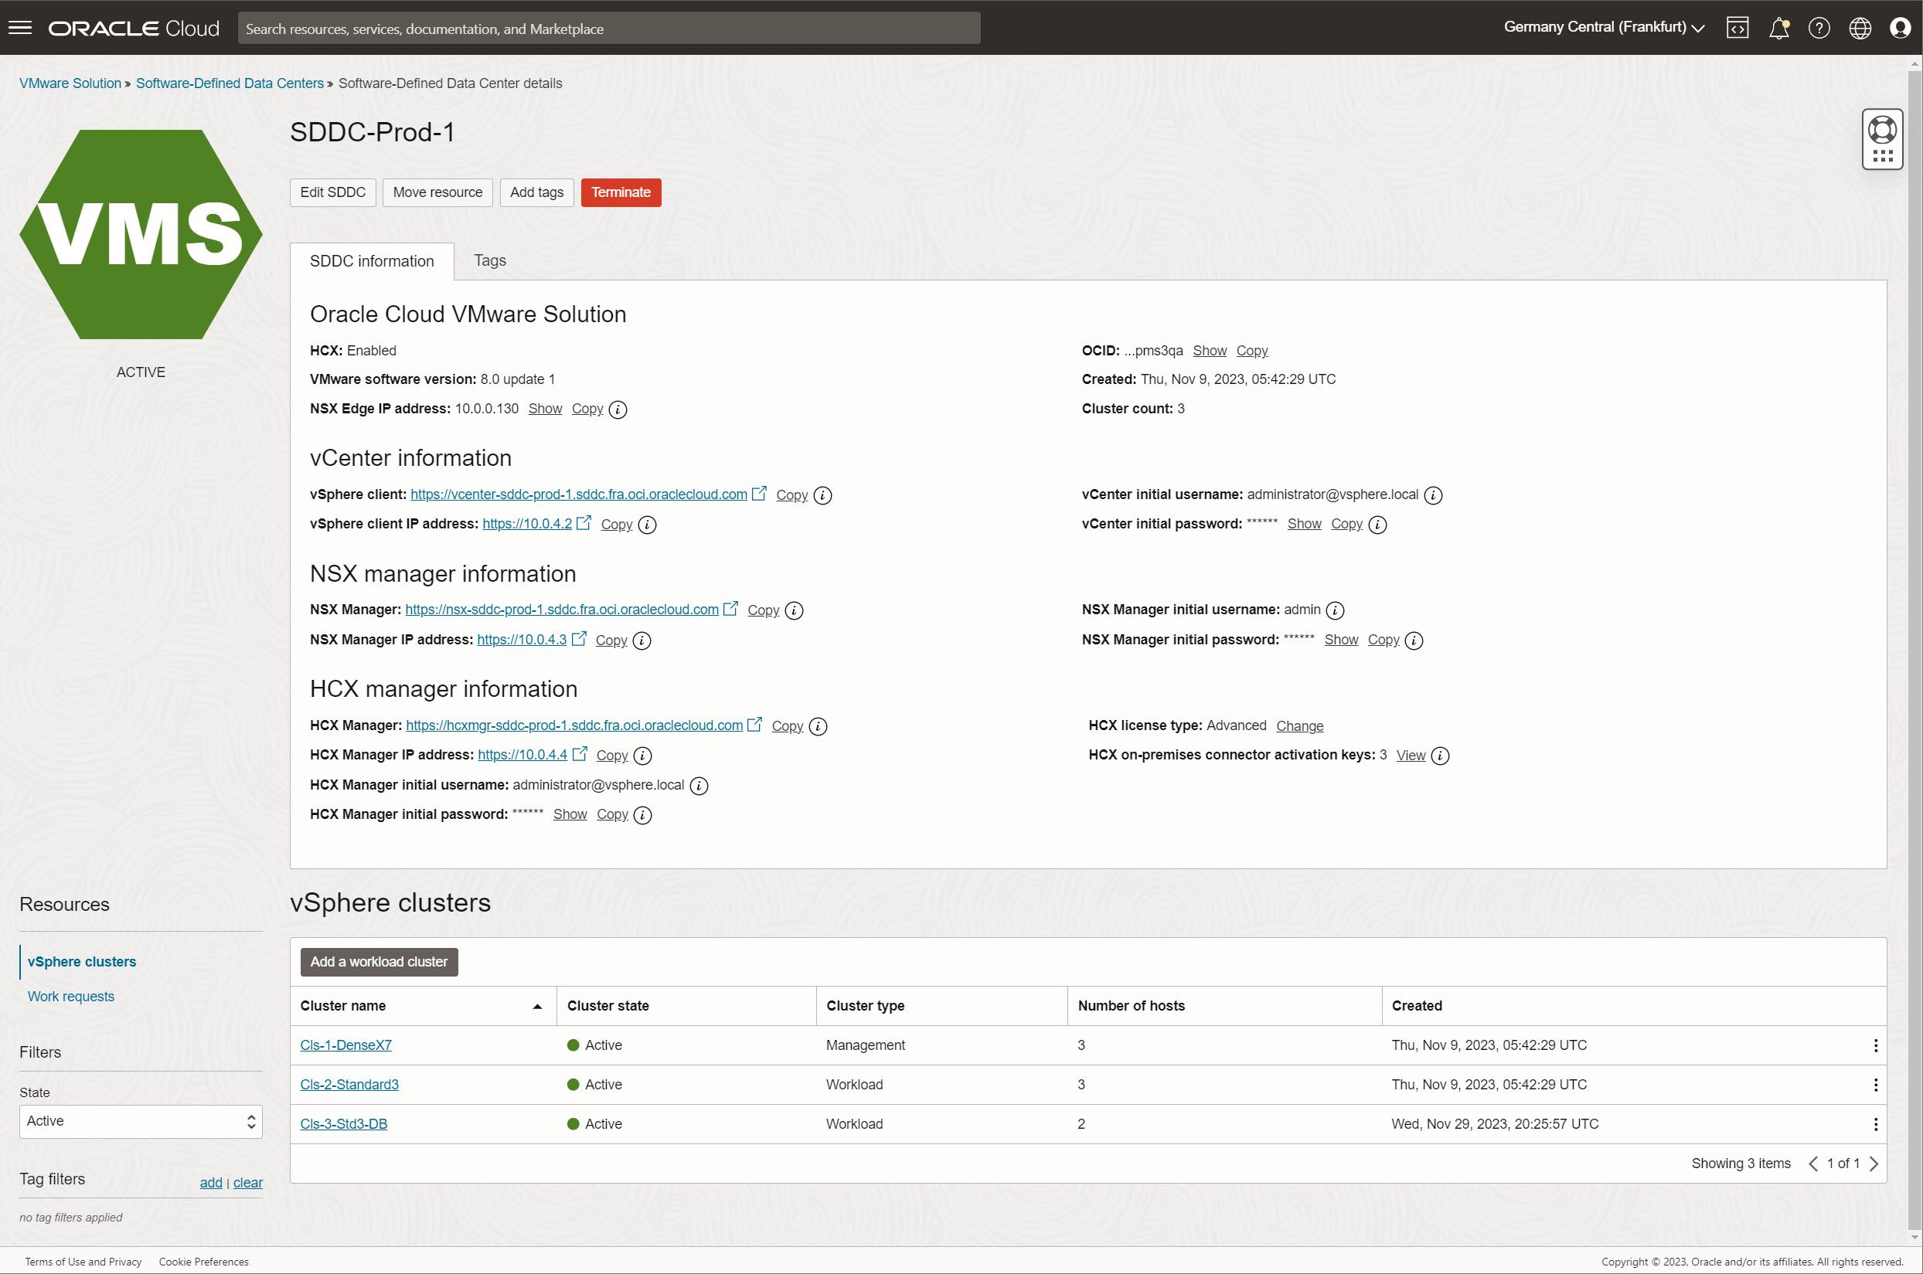Expand the Cls-1-DenseX7 cluster row
1923x1274 pixels.
(x=1879, y=1045)
